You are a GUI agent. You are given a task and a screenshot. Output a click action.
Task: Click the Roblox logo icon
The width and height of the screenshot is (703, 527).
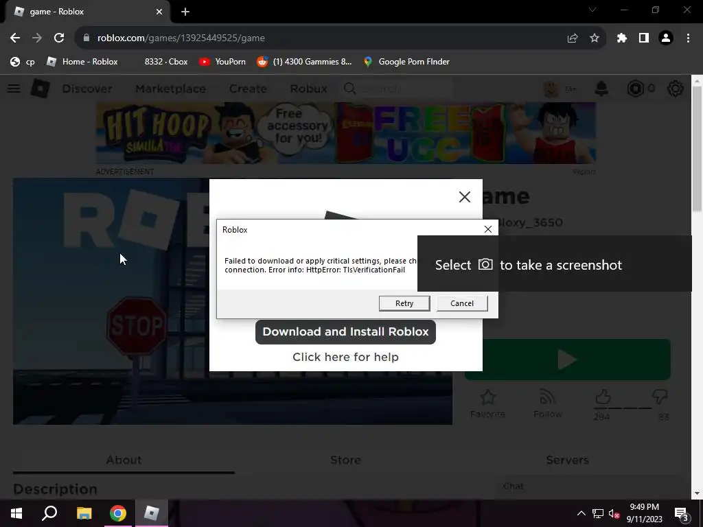point(40,89)
